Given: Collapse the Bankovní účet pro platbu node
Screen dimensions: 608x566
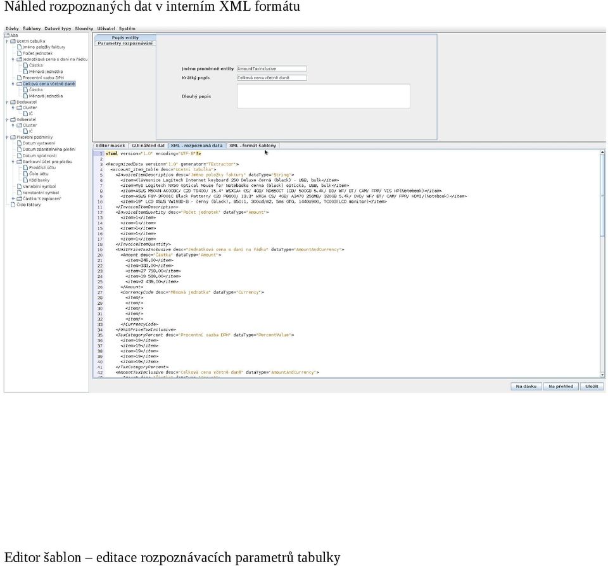Looking at the screenshot, I should (x=13, y=162).
